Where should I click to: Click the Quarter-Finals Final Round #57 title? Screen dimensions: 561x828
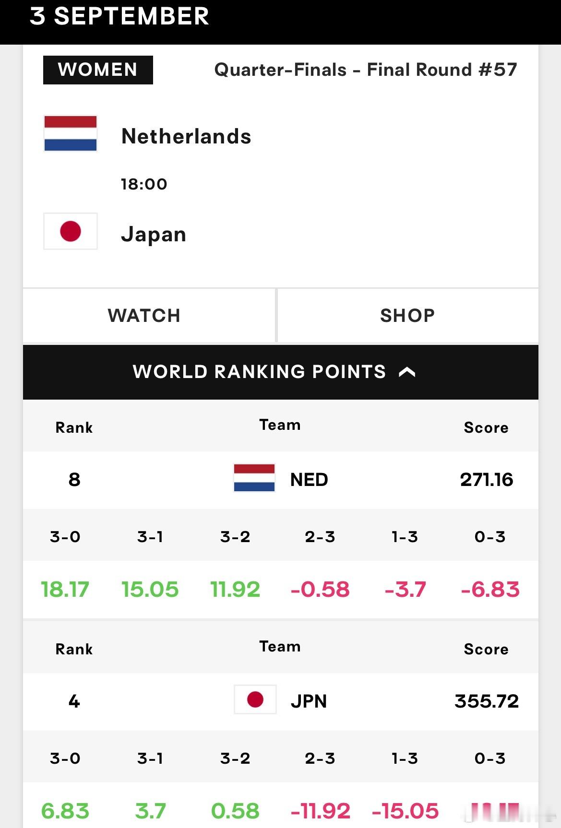366,70
